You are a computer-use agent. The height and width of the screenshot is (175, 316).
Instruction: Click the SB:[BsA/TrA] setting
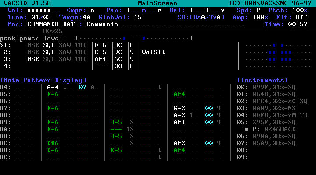tap(201, 17)
